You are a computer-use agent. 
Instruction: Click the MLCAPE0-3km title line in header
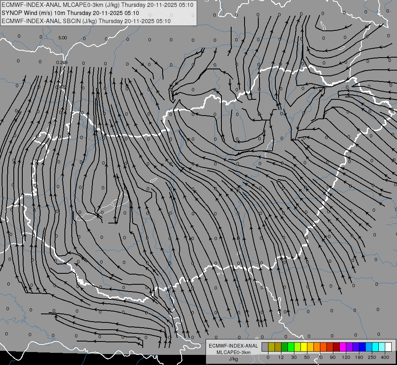pos(97,5)
